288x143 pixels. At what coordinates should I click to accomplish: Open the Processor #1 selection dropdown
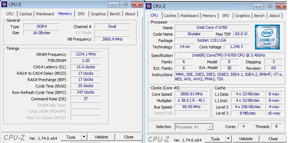pos(194,127)
